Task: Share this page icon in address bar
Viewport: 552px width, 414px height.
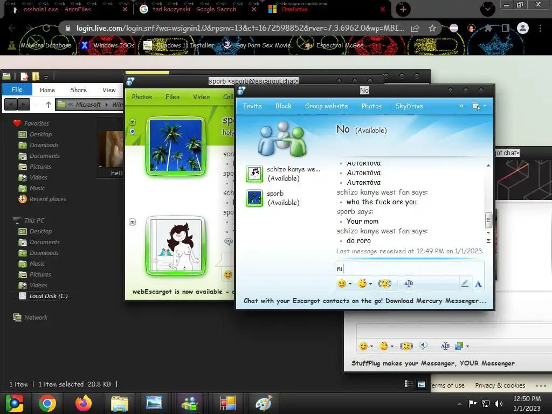Action: click(x=415, y=29)
